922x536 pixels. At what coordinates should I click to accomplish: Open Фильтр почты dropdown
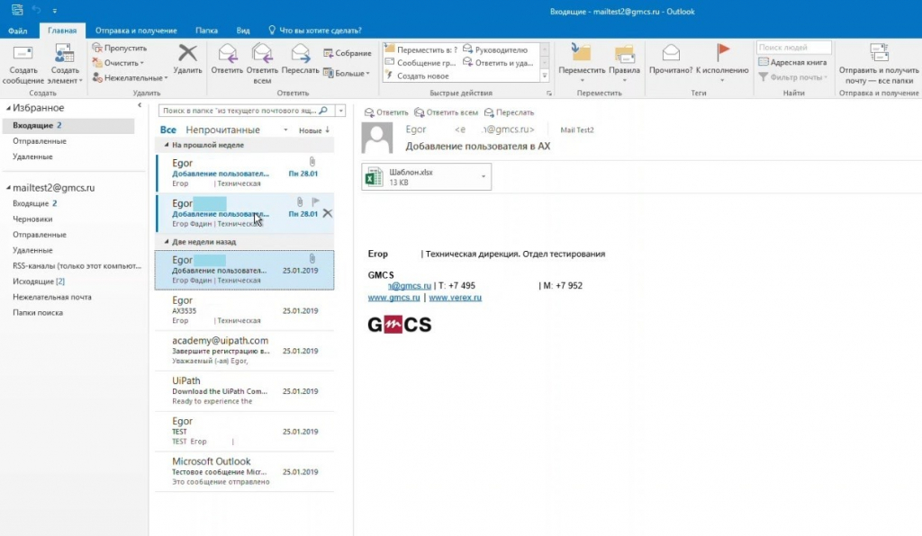pos(792,77)
